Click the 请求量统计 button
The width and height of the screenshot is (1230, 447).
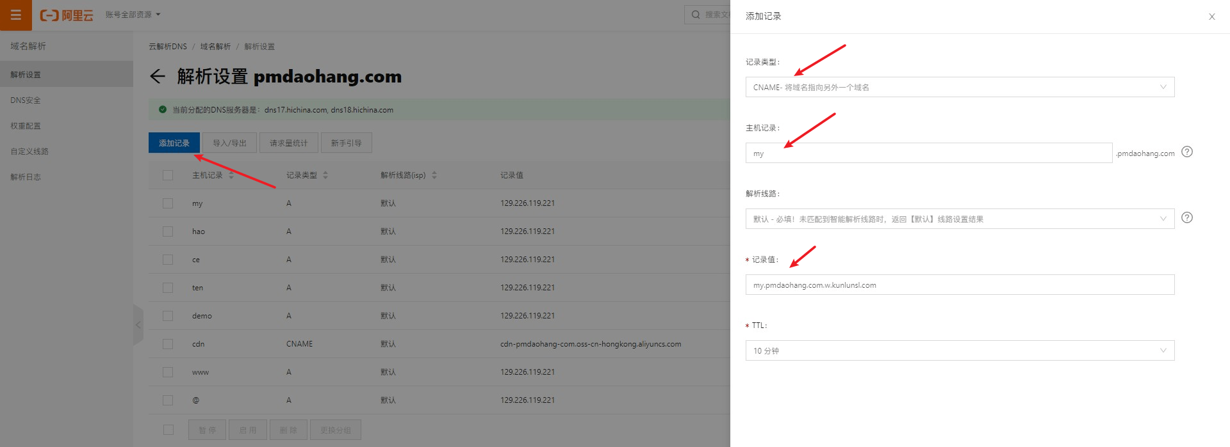pyautogui.click(x=289, y=143)
